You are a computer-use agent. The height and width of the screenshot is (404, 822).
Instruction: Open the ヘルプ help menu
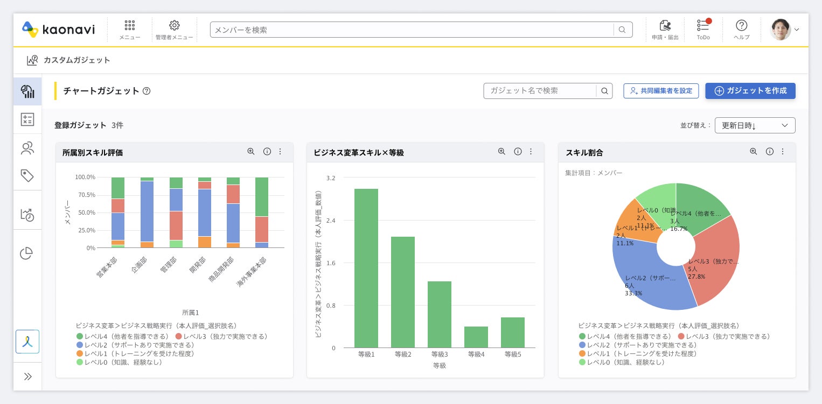click(741, 30)
